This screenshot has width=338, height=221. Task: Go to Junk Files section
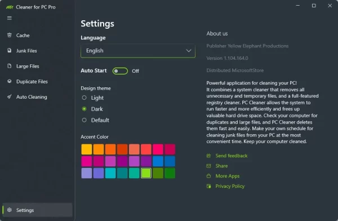(x=38, y=51)
